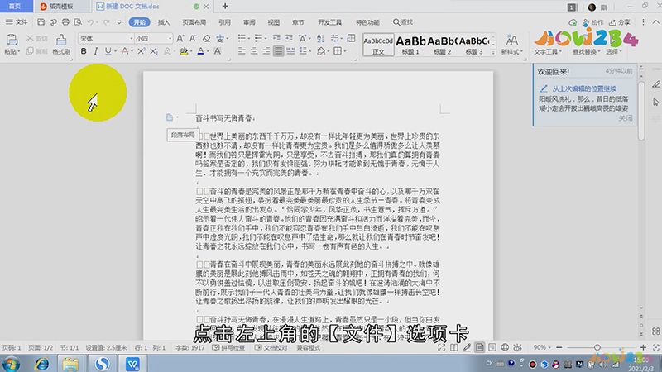Viewport: 662px width, 372px height.
Task: Switch to the 插入 tab
Action: pos(163,22)
